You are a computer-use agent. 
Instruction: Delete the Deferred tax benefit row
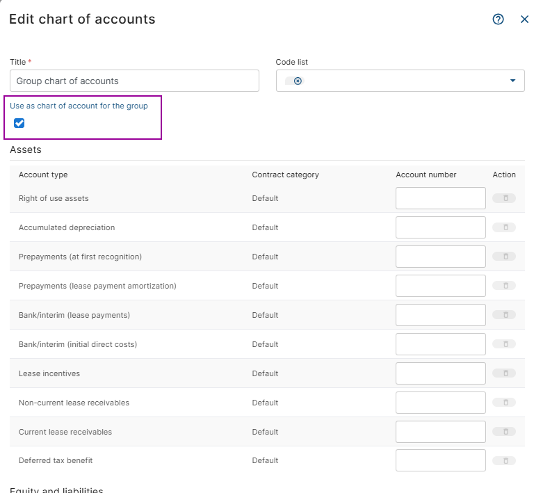tap(504, 460)
